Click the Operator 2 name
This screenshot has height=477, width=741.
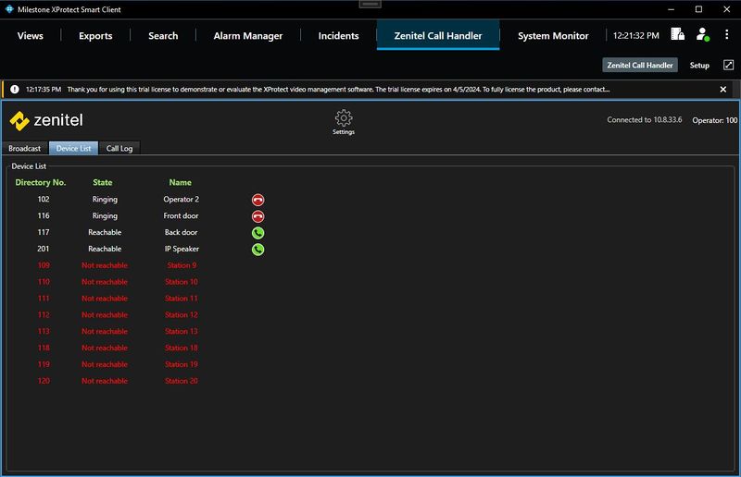point(181,199)
